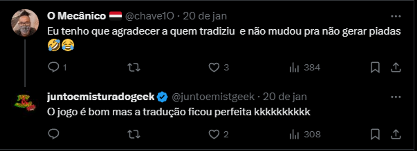Viewport: 417px width, 151px height.
Task: Click the juntoemisturadogeek verified badge
Action: tap(163, 97)
